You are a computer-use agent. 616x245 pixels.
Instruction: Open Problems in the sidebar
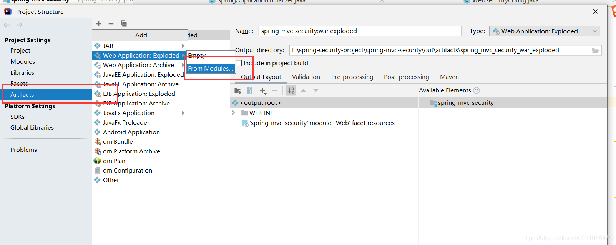pyautogui.click(x=23, y=150)
